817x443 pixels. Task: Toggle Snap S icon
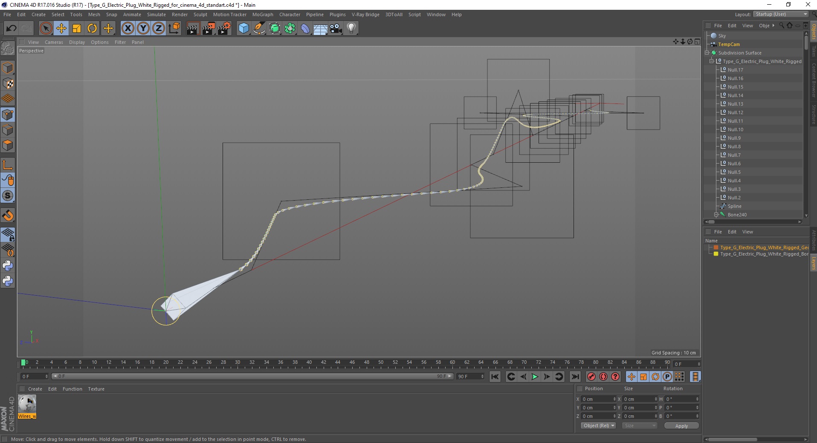[8, 196]
